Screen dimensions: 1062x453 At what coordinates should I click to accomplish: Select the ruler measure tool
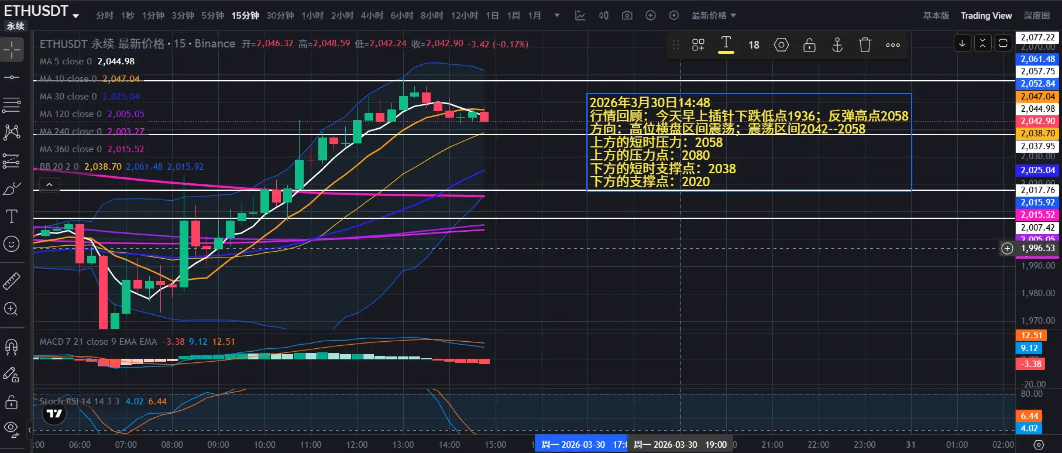(12, 282)
